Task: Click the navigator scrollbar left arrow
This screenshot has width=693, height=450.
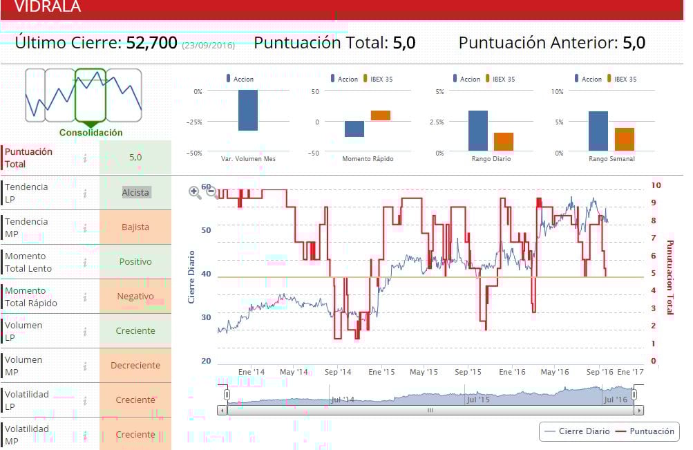Action: pyautogui.click(x=222, y=410)
